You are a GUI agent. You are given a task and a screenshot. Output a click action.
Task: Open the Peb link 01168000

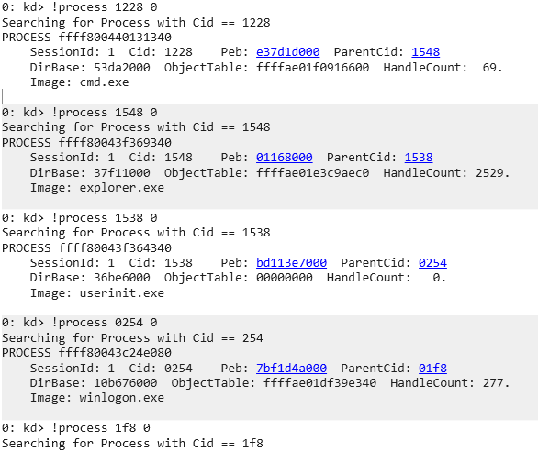(x=284, y=158)
